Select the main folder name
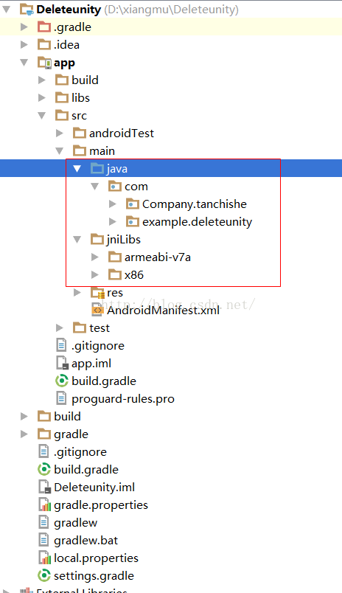342x593 pixels. (102, 151)
